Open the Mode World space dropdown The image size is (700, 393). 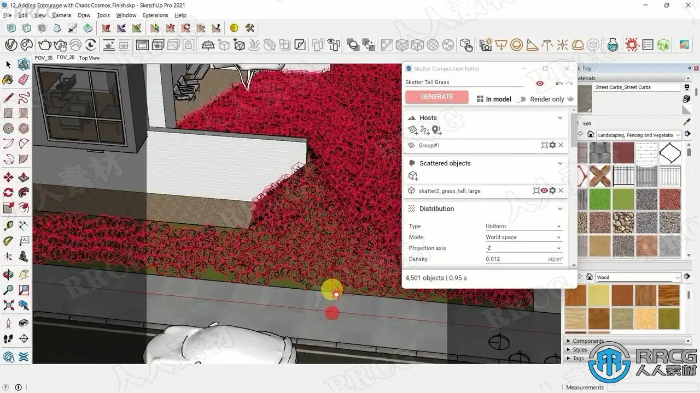point(523,237)
